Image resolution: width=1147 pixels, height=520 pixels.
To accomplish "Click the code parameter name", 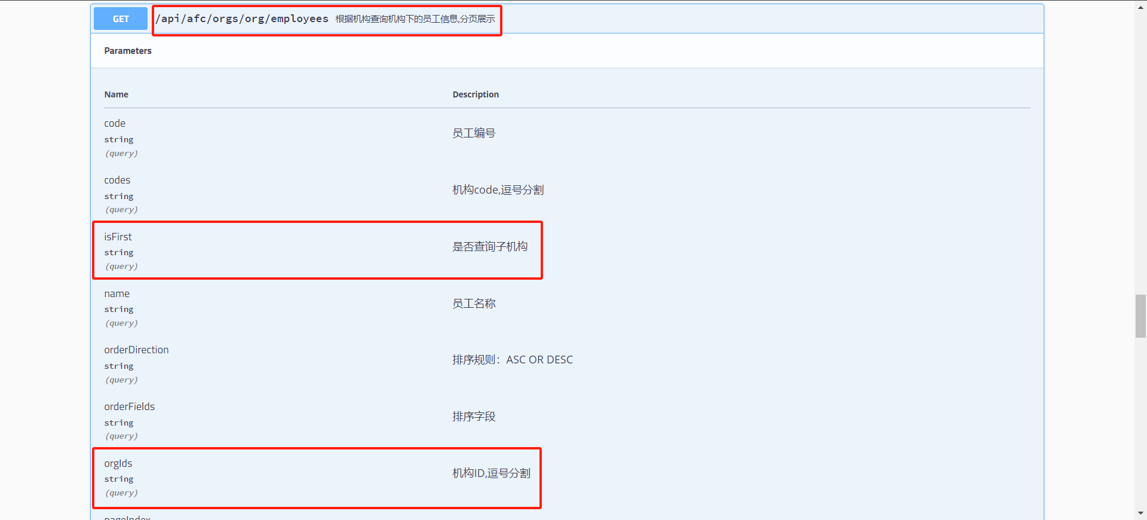I will [115, 123].
